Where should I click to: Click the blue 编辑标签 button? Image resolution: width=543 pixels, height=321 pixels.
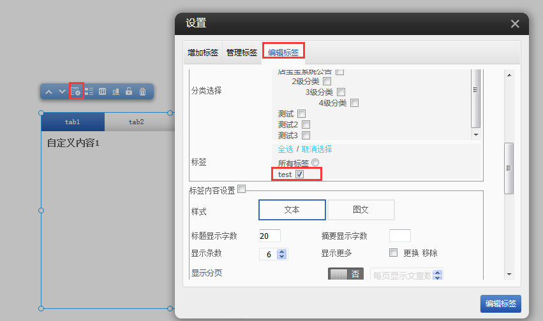pyautogui.click(x=500, y=304)
